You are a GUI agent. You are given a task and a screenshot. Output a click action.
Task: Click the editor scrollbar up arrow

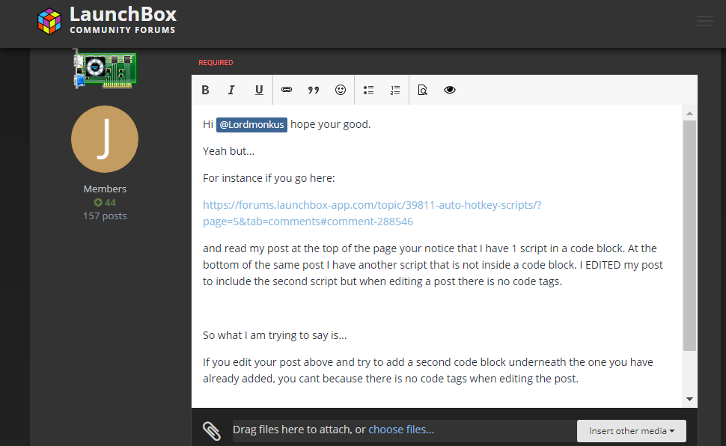(x=689, y=114)
